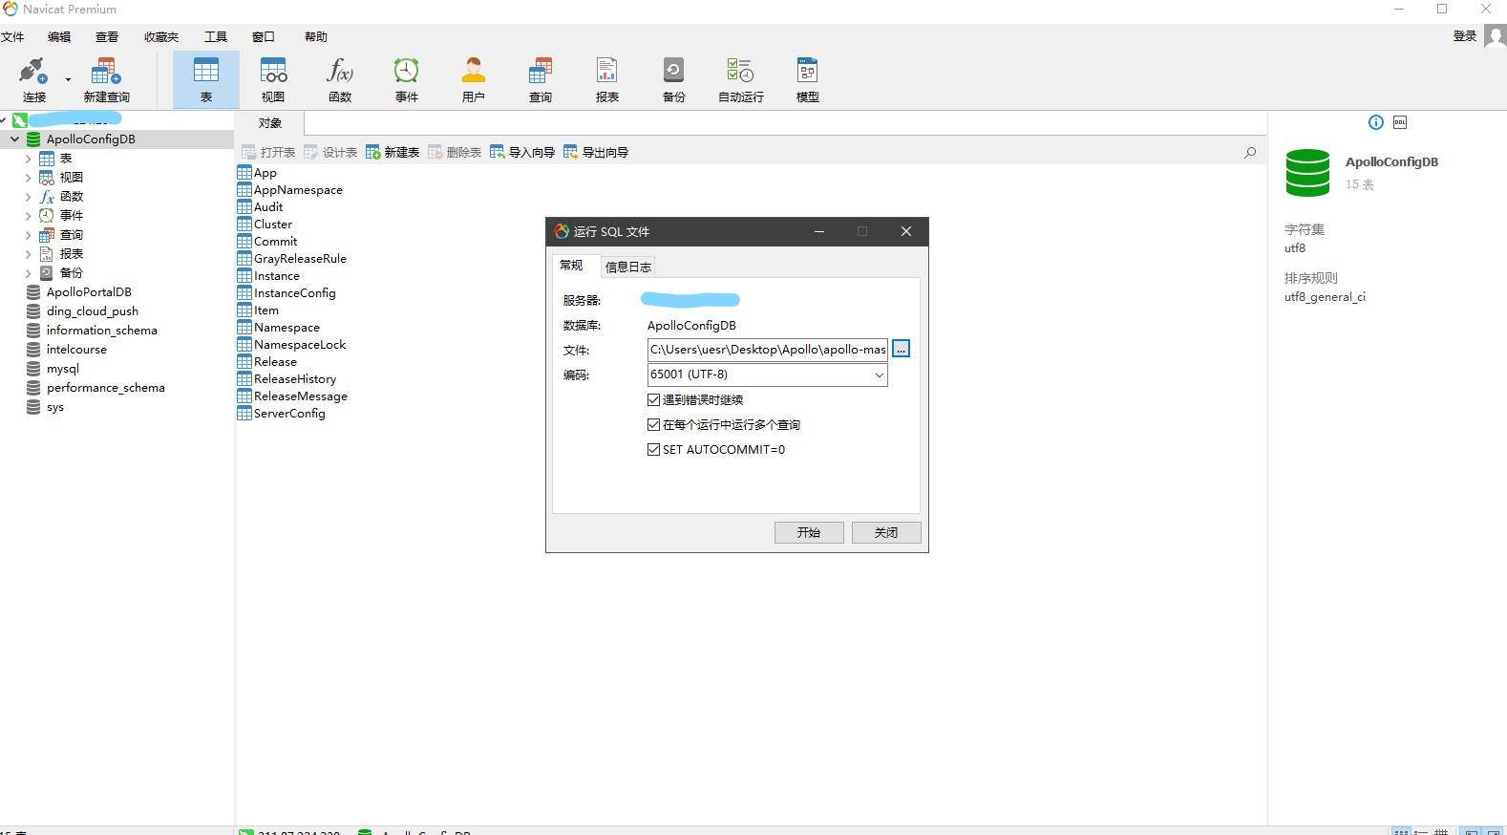Click the New Query (新建查询) toolbar icon
Image resolution: width=1507 pixels, height=835 pixels.
pyautogui.click(x=106, y=80)
